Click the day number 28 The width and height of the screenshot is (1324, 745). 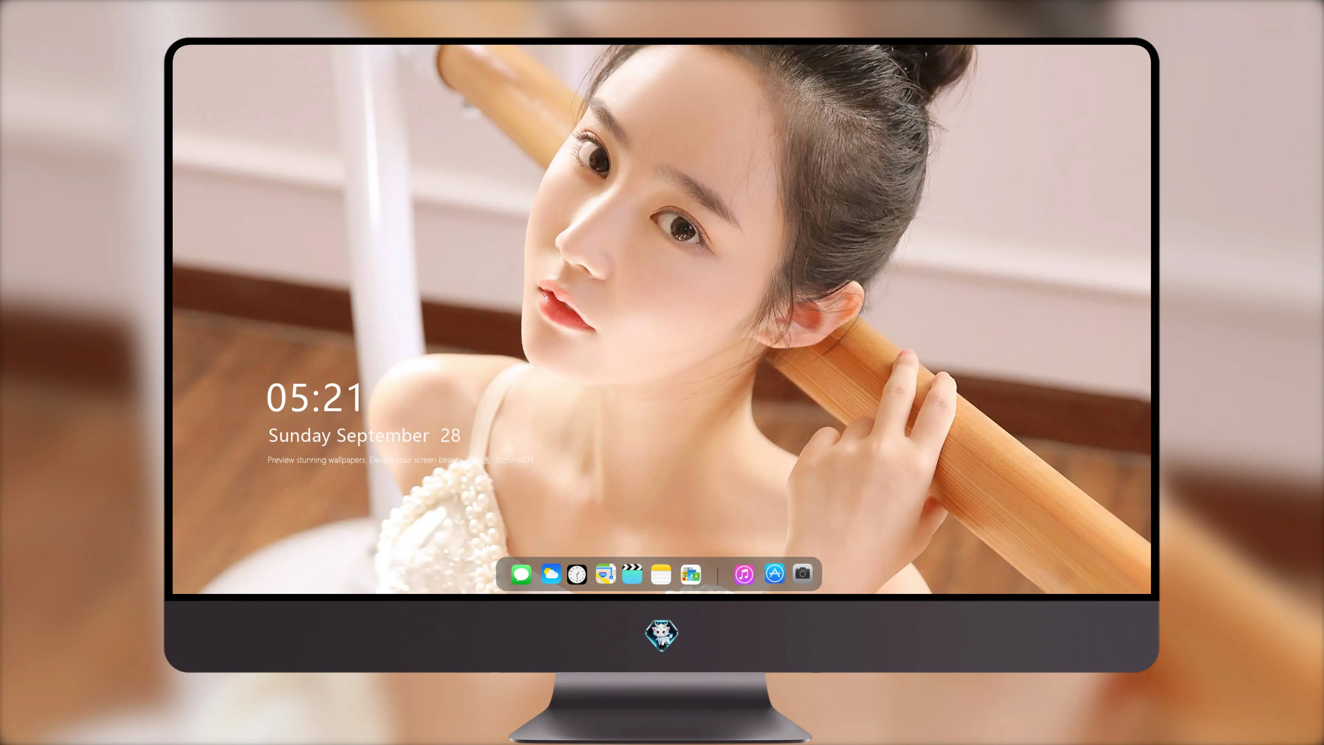[x=450, y=436]
